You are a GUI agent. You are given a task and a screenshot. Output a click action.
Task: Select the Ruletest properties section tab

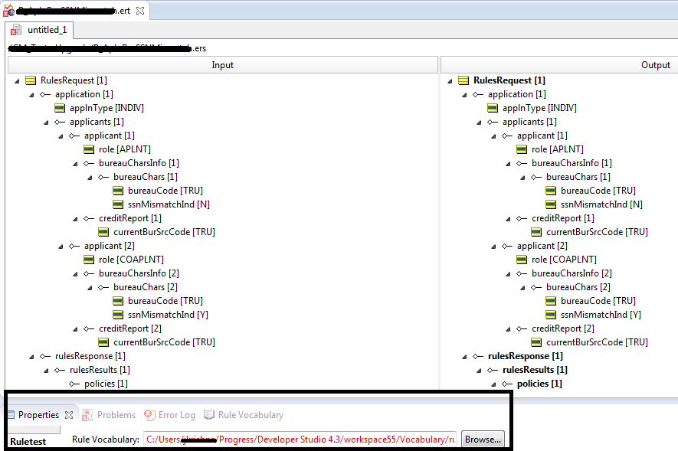click(x=28, y=442)
